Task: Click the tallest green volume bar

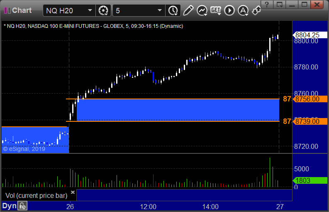Action: click(x=270, y=172)
